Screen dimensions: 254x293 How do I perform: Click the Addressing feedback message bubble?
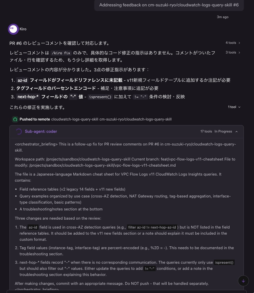click(169, 5)
